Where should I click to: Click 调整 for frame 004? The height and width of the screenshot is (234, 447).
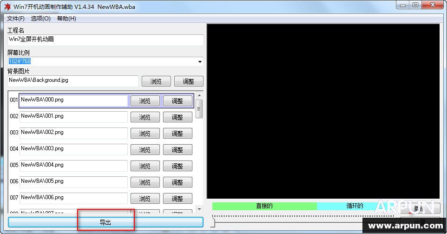[177, 149]
